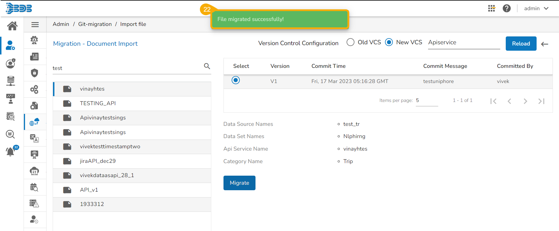Click the search magnifier icon
The image size is (559, 231).
(x=207, y=66)
